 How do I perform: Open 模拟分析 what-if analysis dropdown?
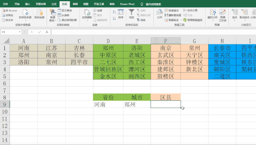coord(213,16)
